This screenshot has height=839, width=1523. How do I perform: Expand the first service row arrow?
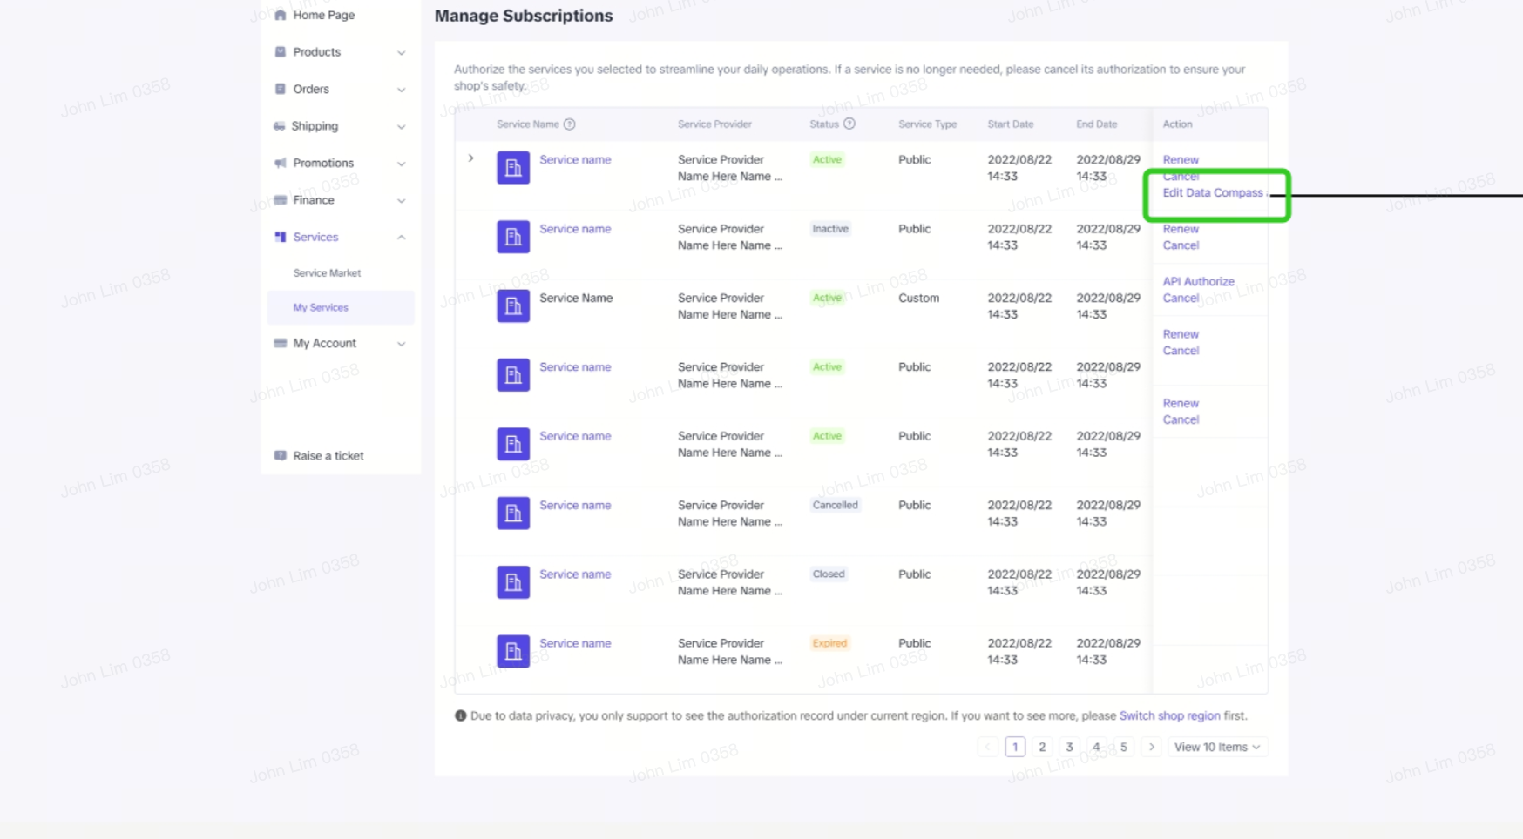click(x=470, y=158)
